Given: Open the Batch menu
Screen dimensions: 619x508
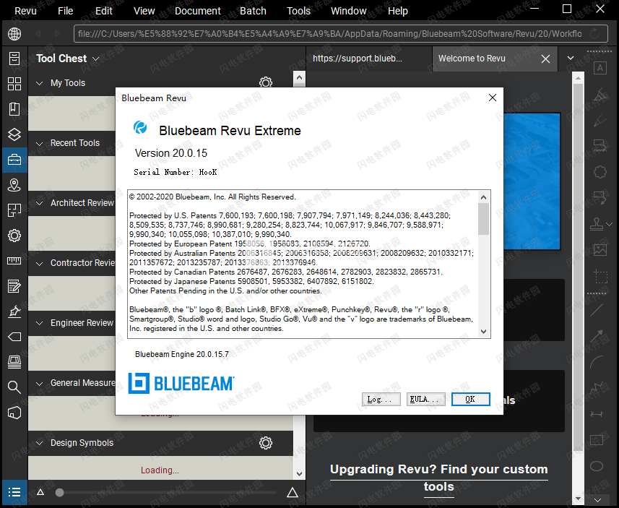Looking at the screenshot, I should [253, 11].
